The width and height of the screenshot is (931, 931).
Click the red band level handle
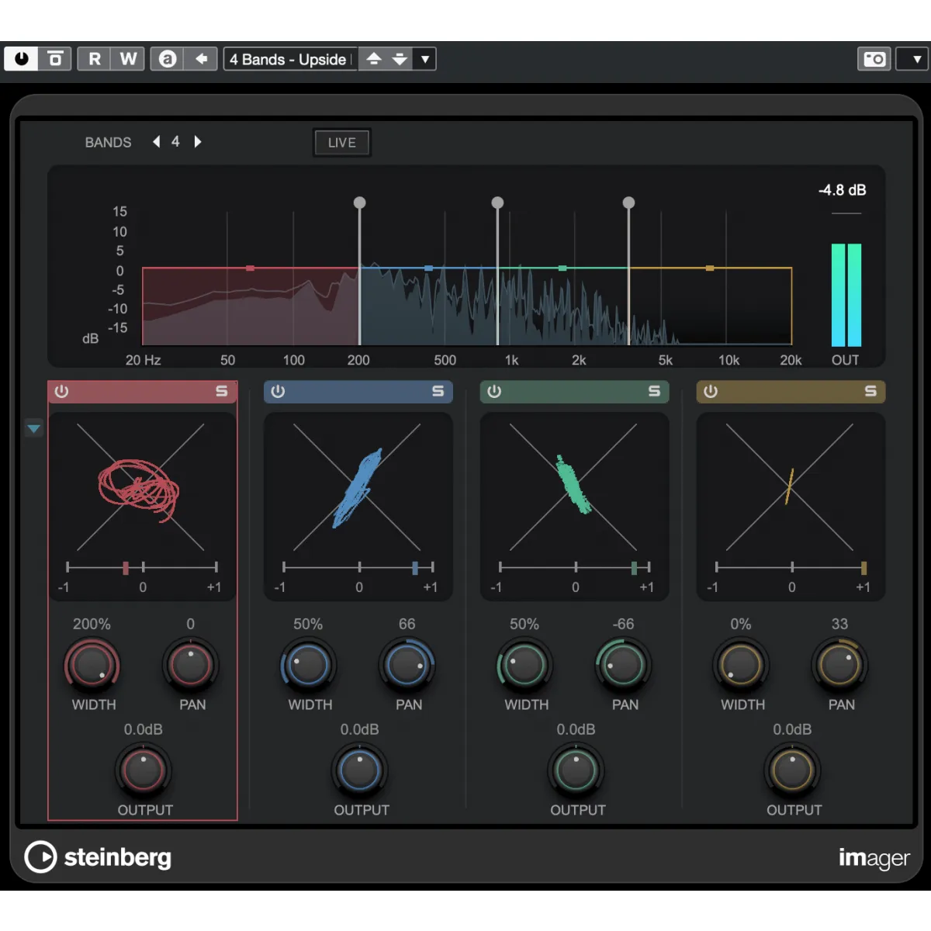250,268
